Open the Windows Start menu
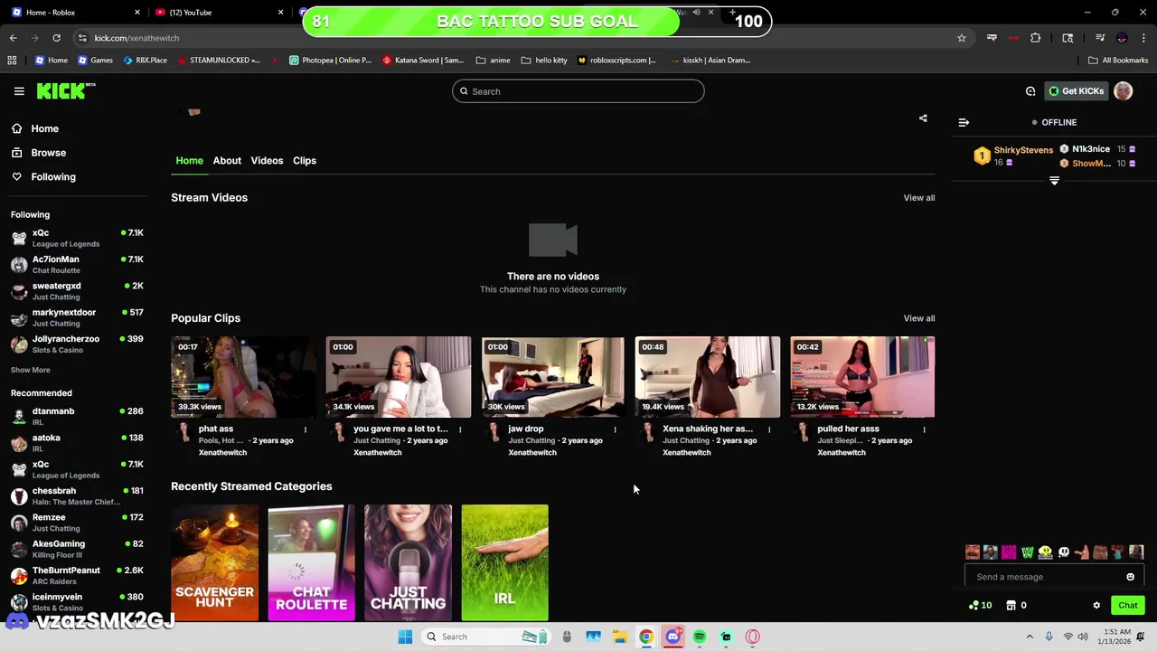Viewport: 1157px width, 651px height. 405,637
